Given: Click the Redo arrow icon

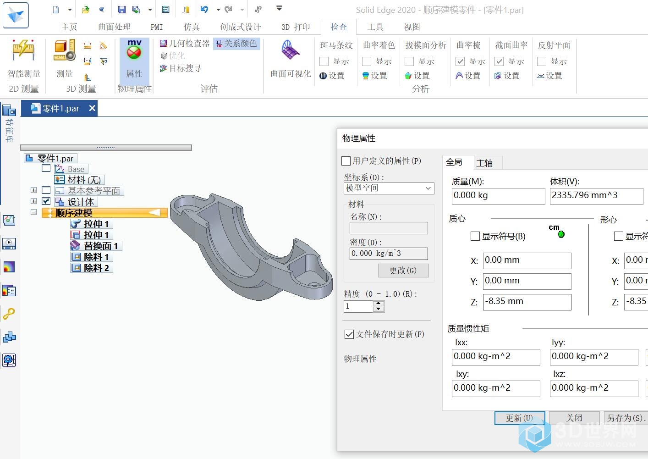Looking at the screenshot, I should point(228,9).
